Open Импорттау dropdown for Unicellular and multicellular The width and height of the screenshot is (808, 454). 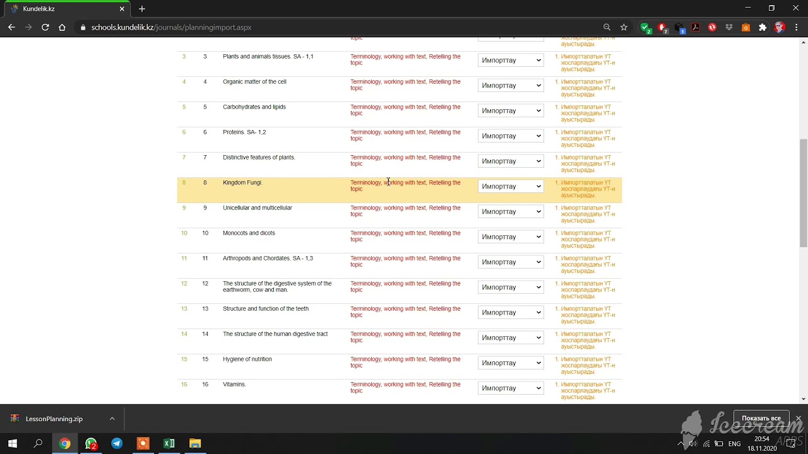511,211
